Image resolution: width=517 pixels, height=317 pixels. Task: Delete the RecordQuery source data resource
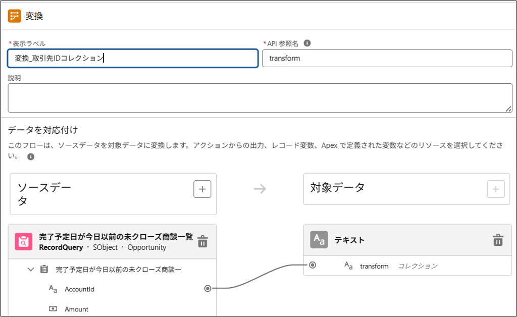[x=203, y=242]
